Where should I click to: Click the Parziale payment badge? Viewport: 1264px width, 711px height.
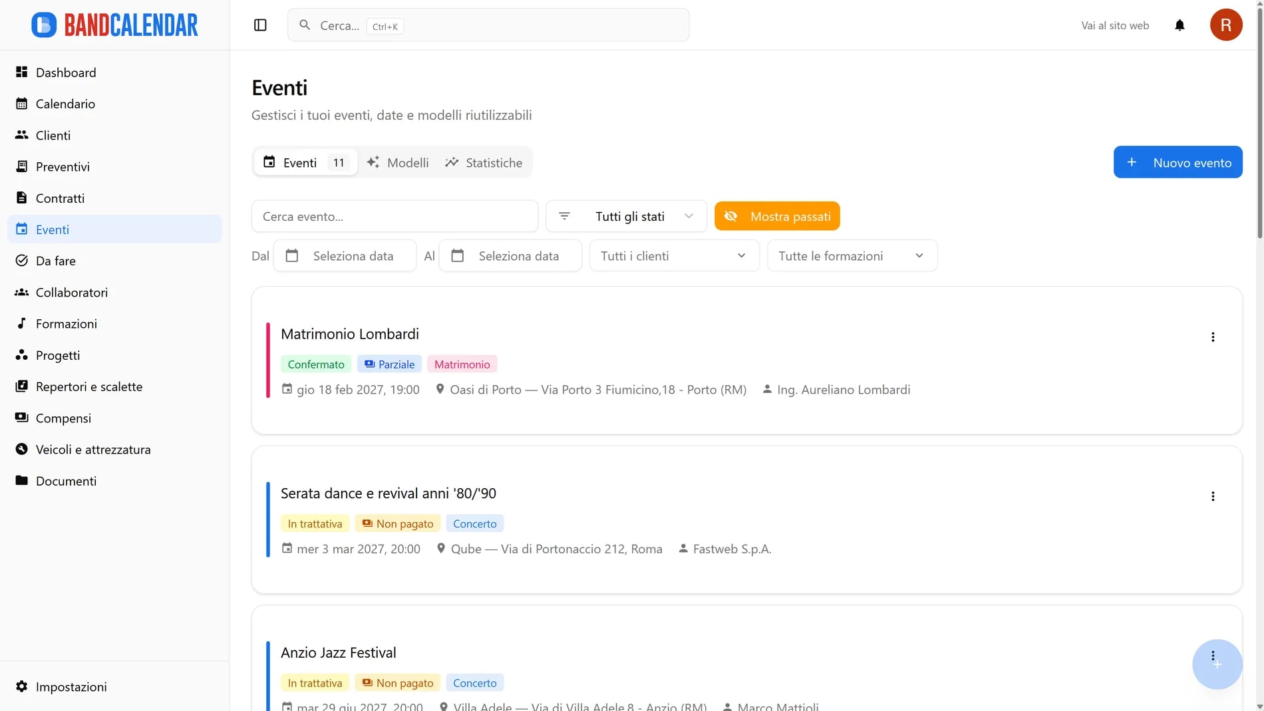(389, 364)
